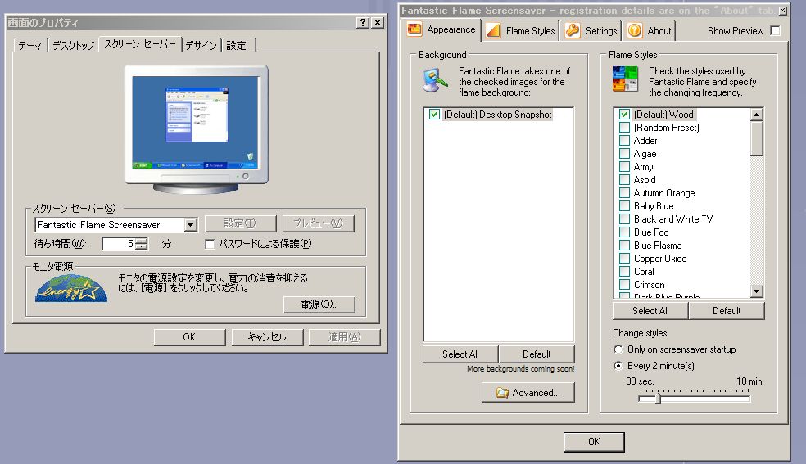806x464 pixels.
Task: Click the Flame Styles tab flame icon
Action: pos(493,30)
